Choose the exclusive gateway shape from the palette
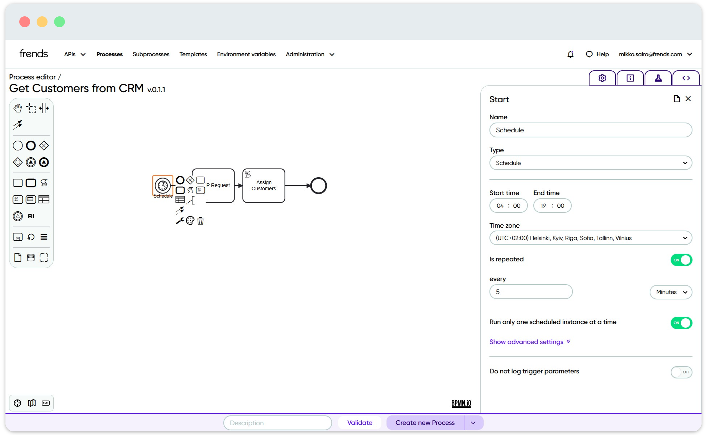This screenshot has width=707, height=435. (44, 145)
